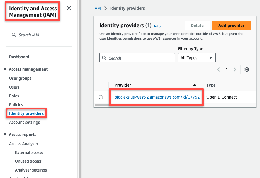Image resolution: width=260 pixels, height=178 pixels.
Task: Click the magnifier in the Search IAM box
Action: point(14,35)
